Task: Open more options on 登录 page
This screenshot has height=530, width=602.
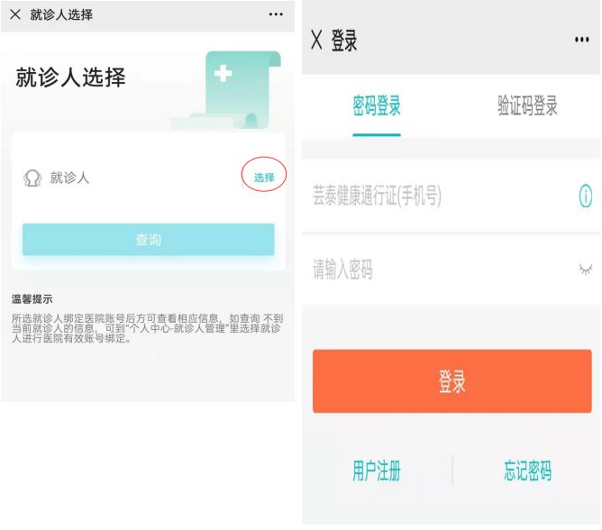Action: (581, 40)
